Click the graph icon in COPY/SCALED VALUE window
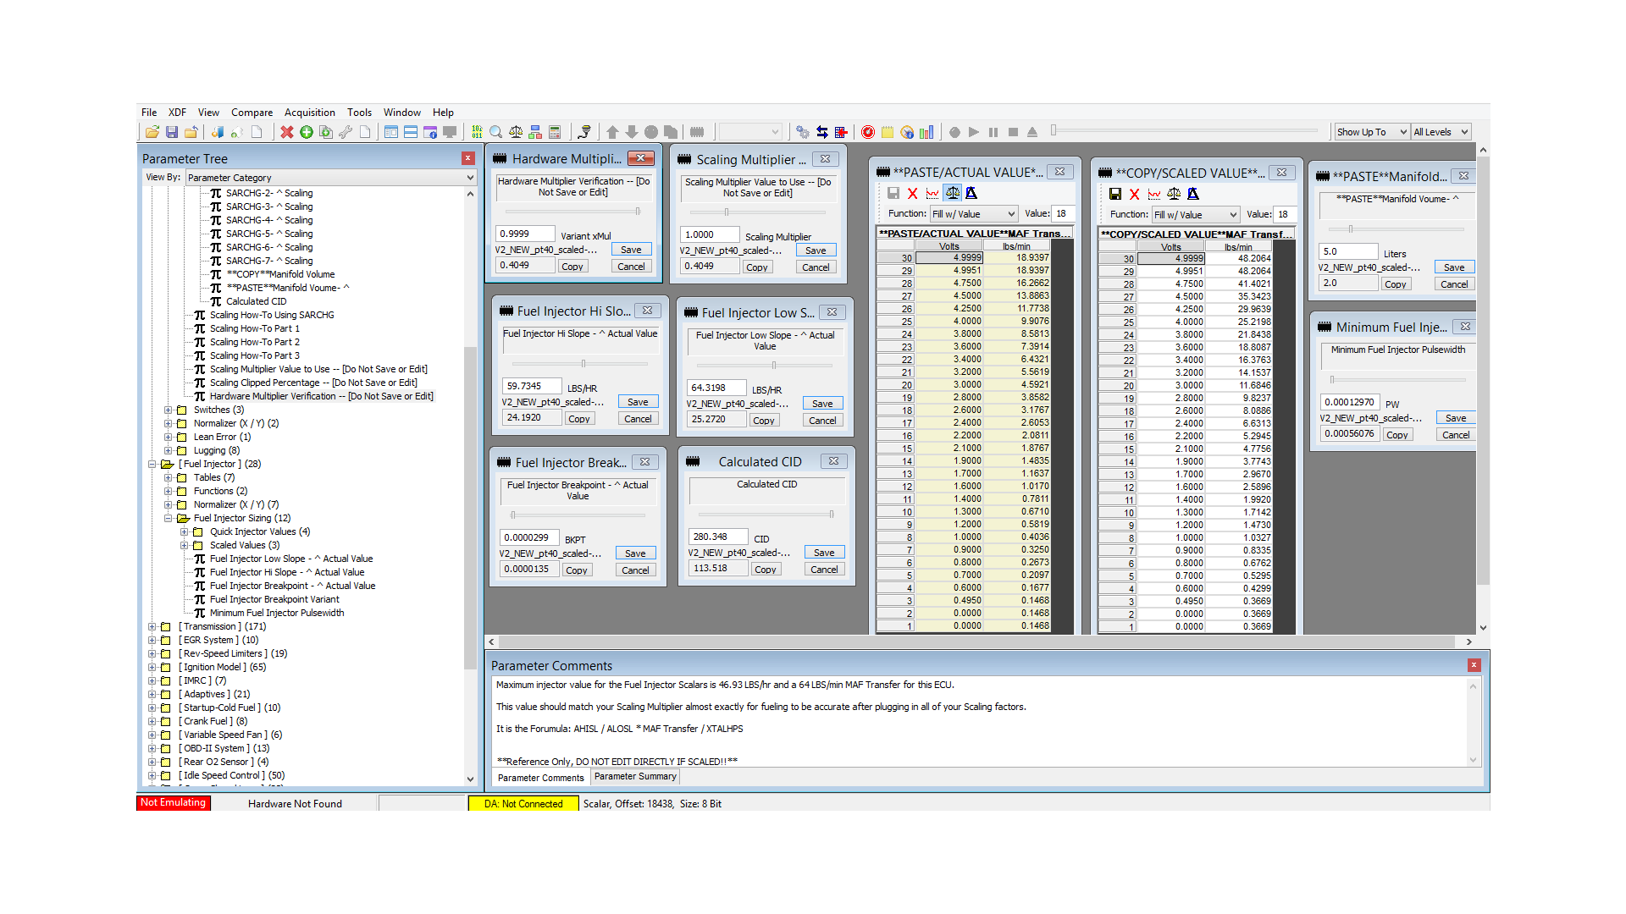Image resolution: width=1626 pixels, height=914 pixels. 1154,194
